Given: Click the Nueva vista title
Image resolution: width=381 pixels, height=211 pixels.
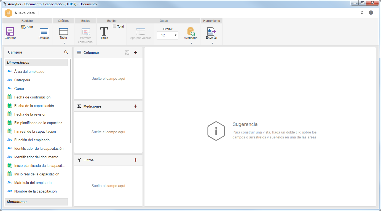Looking at the screenshot, I should pyautogui.click(x=25, y=13).
